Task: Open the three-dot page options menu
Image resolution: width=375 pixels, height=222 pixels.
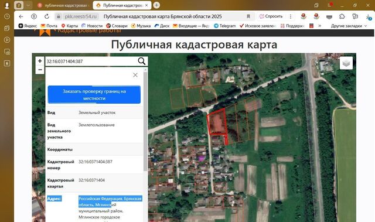Action: coord(291,16)
